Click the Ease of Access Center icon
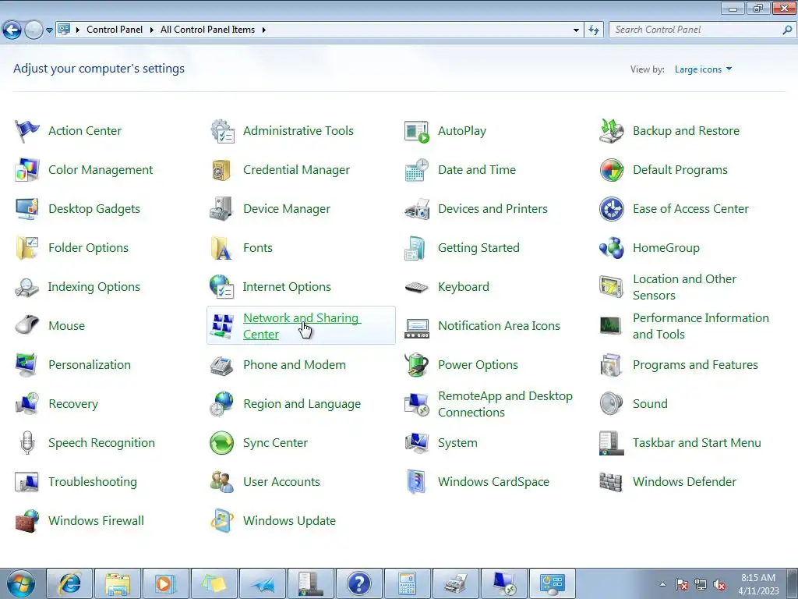 pos(611,209)
